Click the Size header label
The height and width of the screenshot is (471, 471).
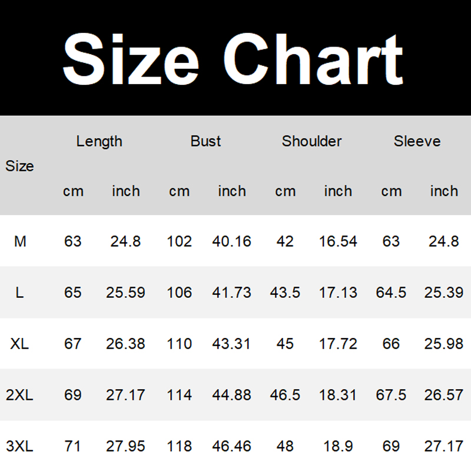tap(20, 166)
